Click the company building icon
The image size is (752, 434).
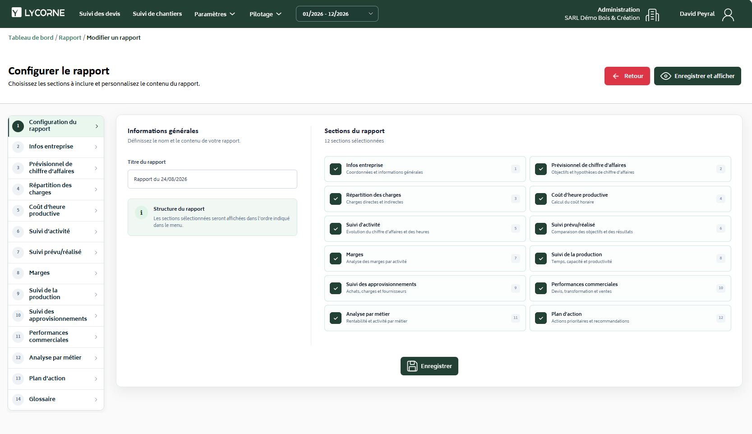point(652,14)
